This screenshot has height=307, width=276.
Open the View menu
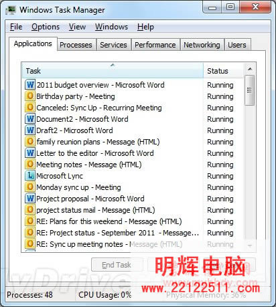(77, 27)
